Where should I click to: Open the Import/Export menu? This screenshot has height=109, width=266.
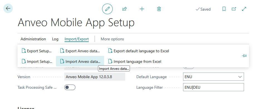(77, 39)
